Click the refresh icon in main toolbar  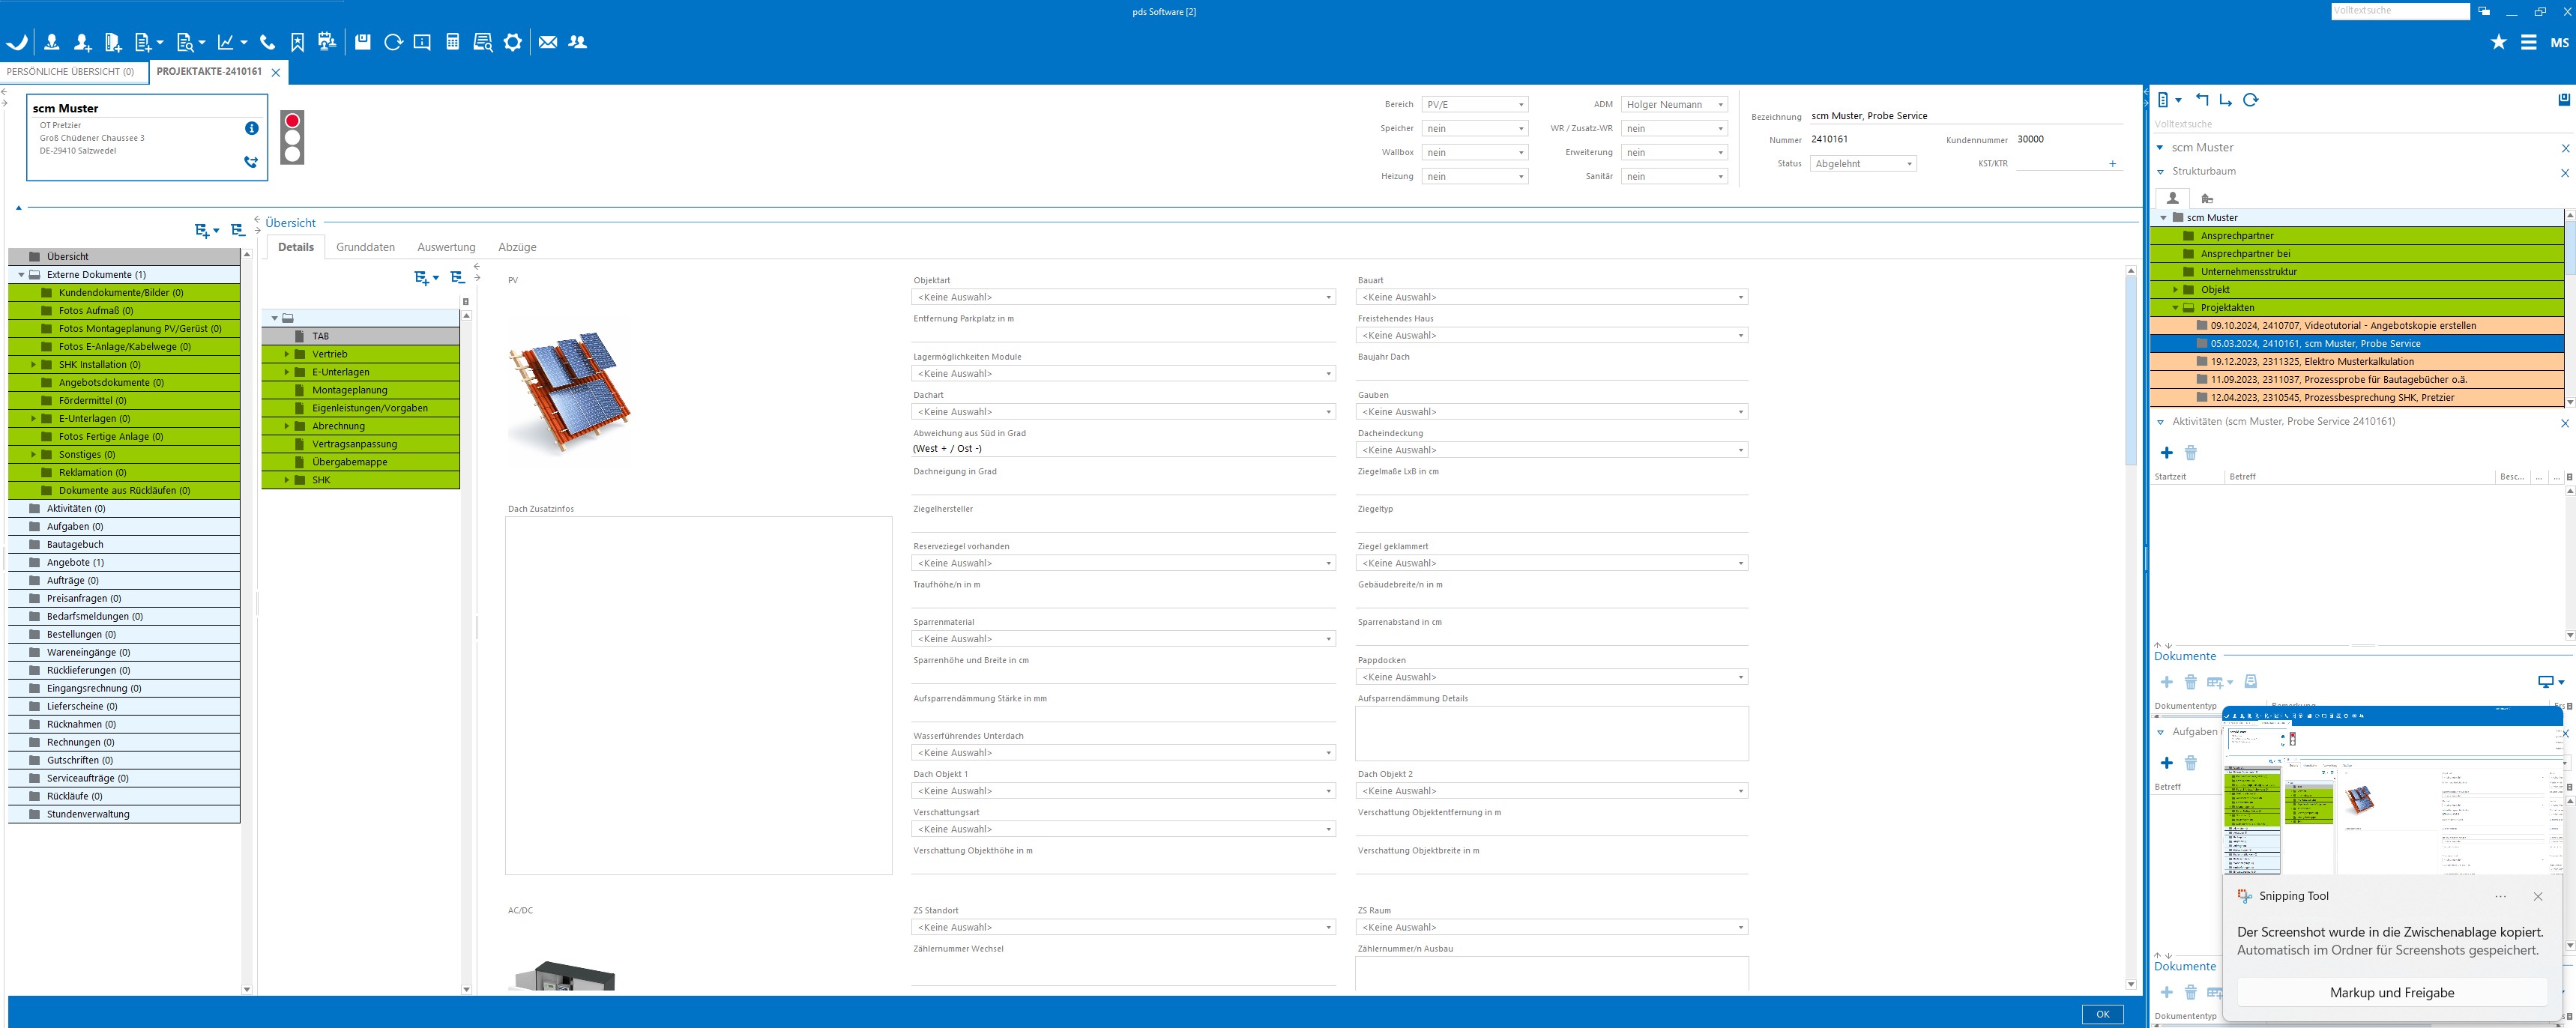point(393,42)
